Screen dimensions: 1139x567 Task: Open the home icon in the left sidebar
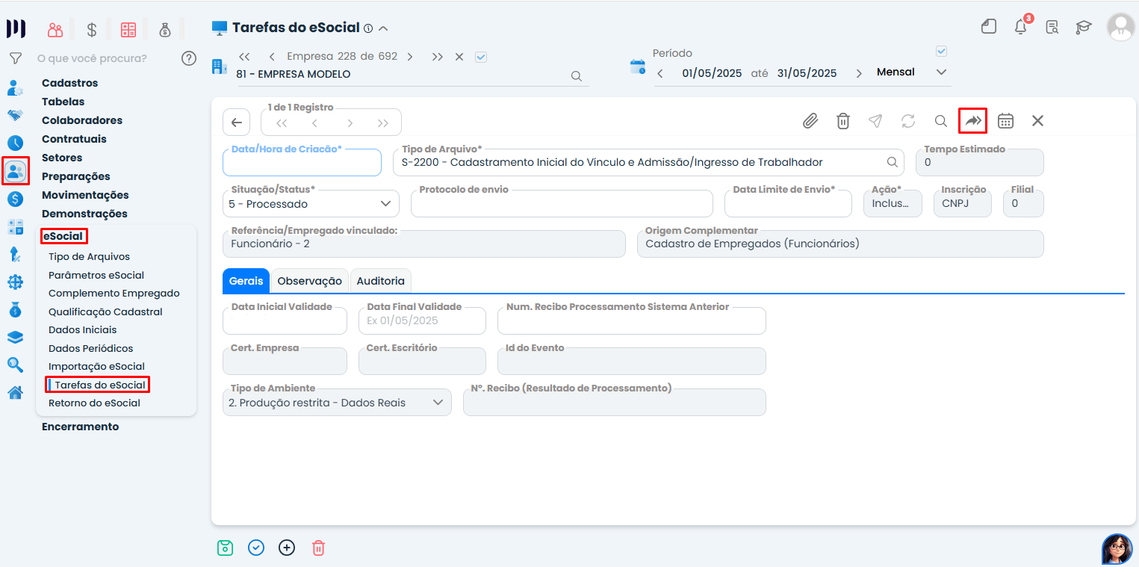click(x=15, y=393)
